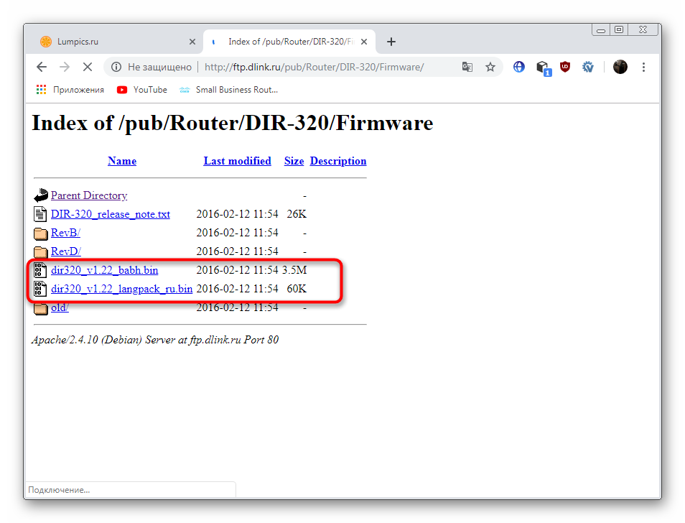
Task: Close the Lumpics.ru tab
Action: pos(192,42)
